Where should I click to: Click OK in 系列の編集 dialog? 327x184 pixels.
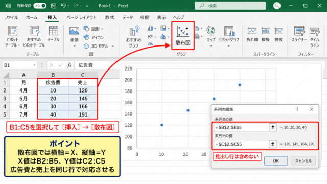point(276,161)
